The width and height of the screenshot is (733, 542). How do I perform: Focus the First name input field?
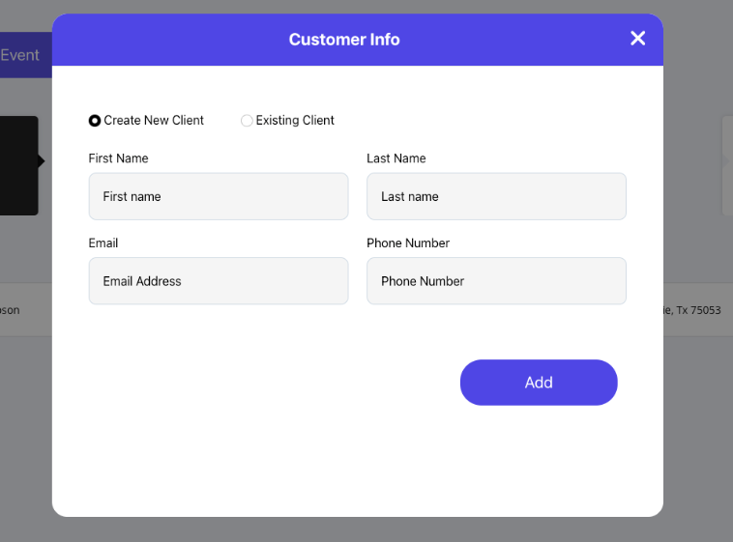(x=219, y=196)
